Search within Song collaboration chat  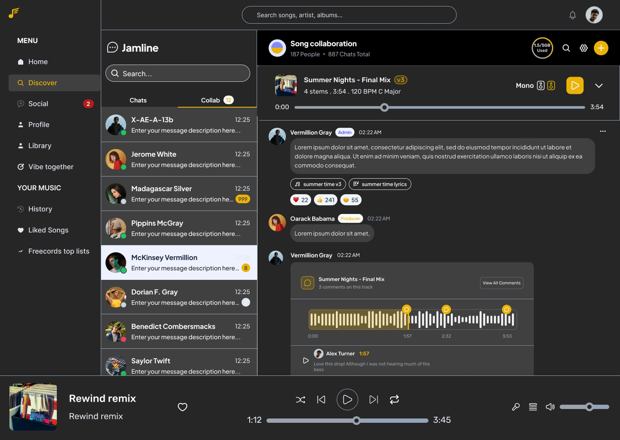(x=566, y=48)
